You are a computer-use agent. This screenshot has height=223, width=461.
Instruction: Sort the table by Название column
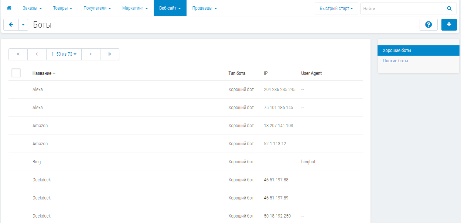click(42, 73)
